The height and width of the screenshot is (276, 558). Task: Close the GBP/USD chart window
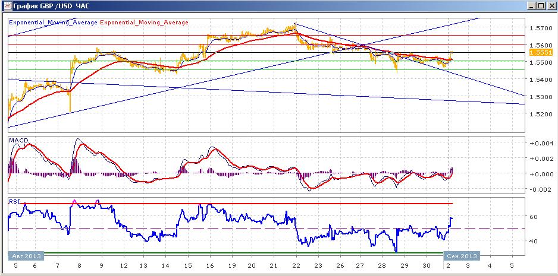(x=550, y=6)
